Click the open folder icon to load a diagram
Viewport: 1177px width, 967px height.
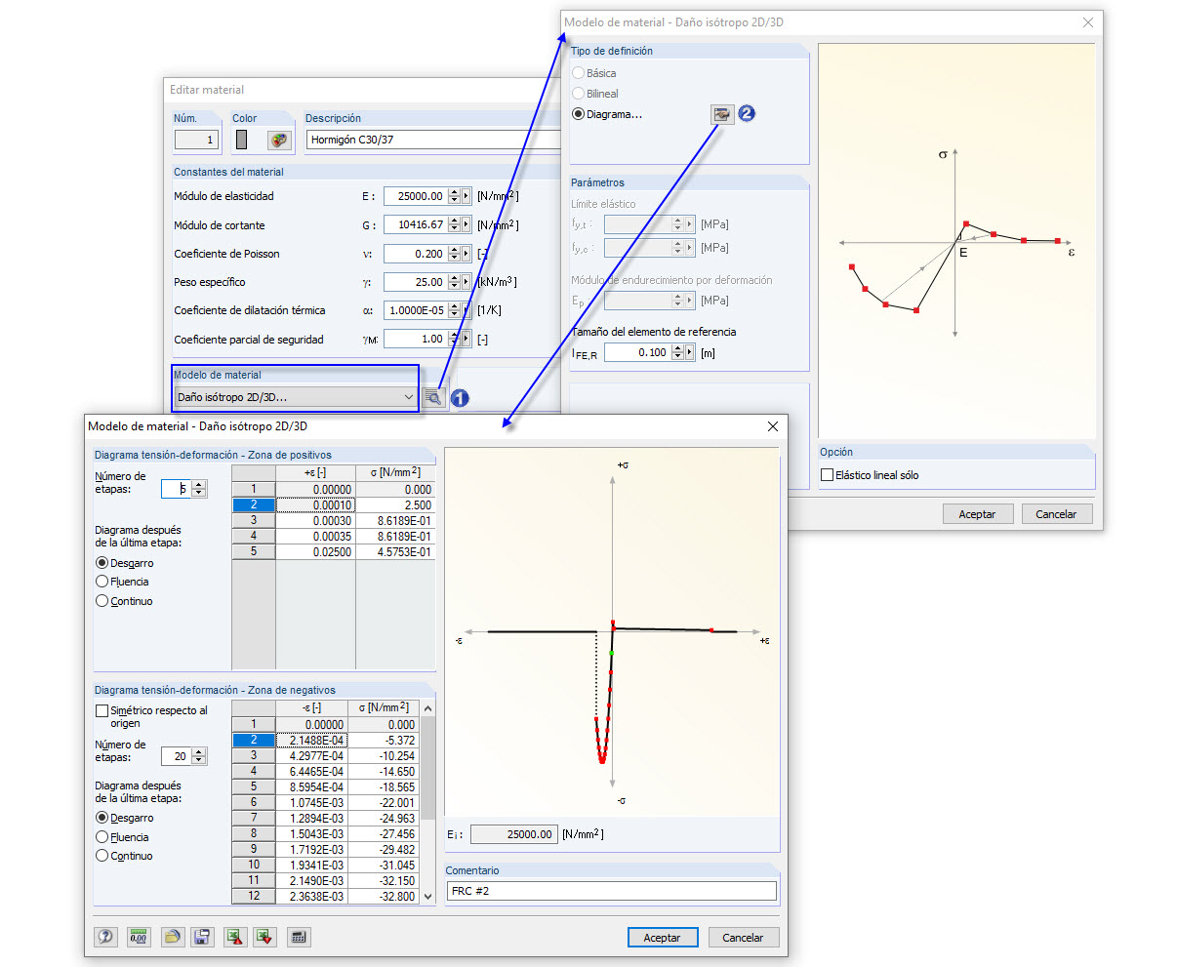172,937
